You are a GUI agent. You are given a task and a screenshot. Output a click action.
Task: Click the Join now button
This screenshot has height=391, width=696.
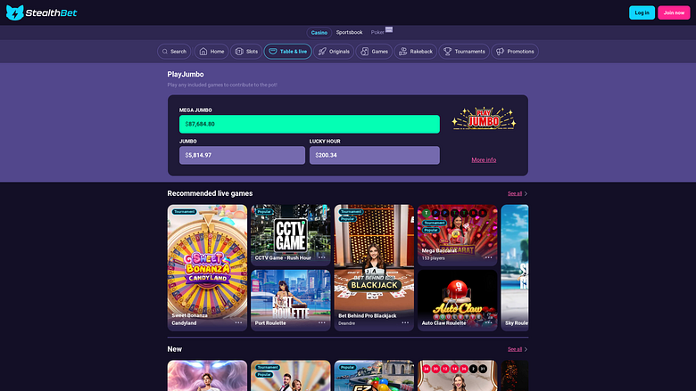pyautogui.click(x=674, y=12)
